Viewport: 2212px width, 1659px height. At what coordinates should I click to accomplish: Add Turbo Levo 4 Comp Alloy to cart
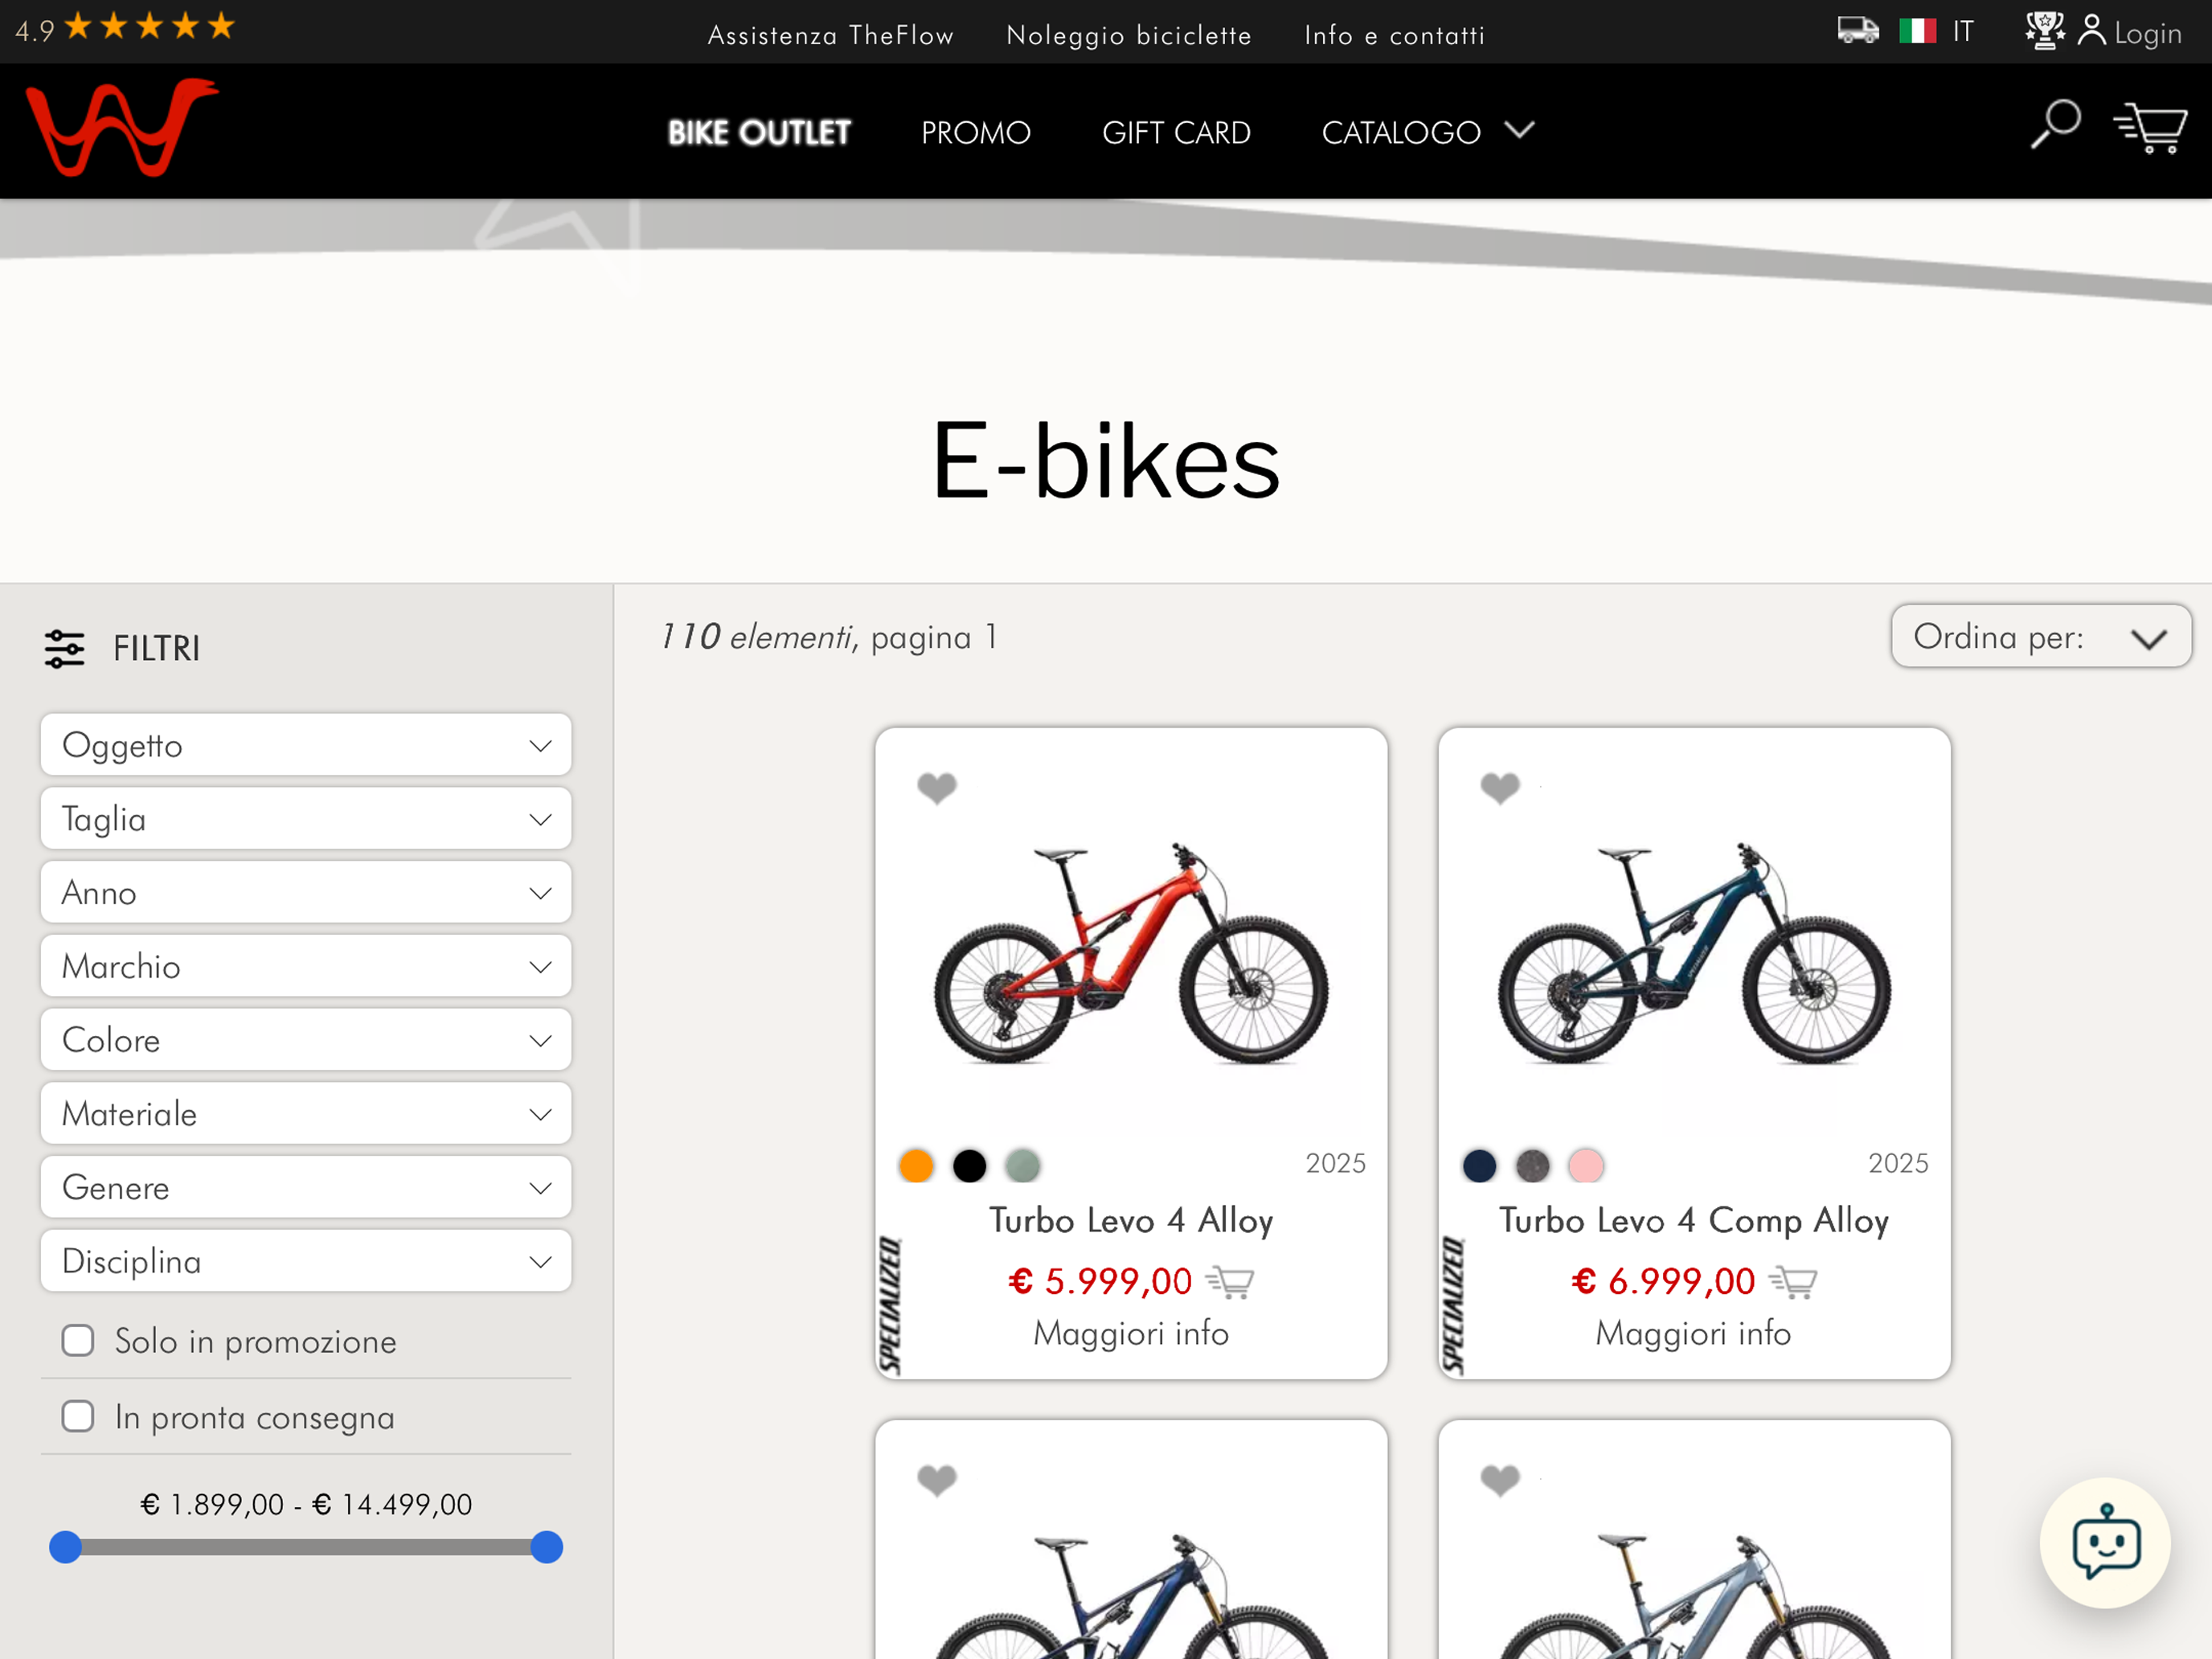tap(1793, 1282)
